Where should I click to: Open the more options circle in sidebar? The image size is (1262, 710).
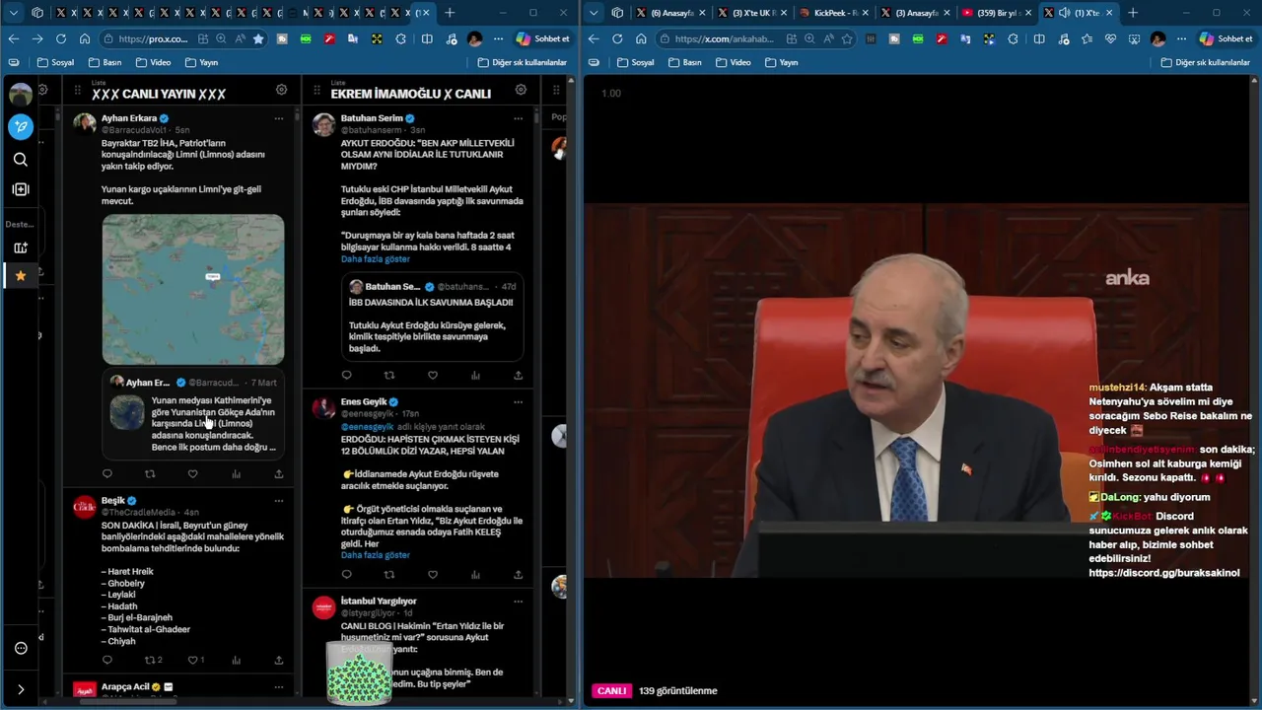tap(21, 648)
